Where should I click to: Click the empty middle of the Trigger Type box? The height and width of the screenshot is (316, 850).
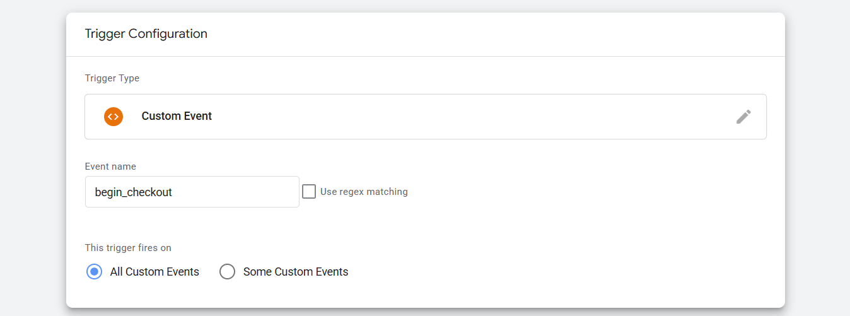pos(441,117)
